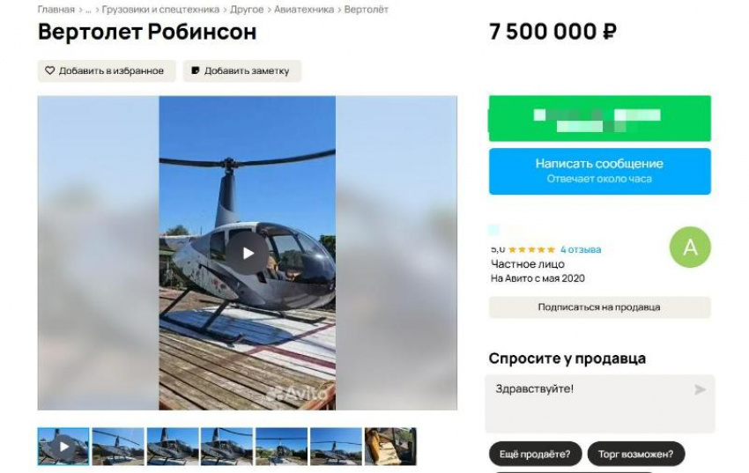Click Написать сообщение button
The height and width of the screenshot is (473, 749).
pos(599,172)
